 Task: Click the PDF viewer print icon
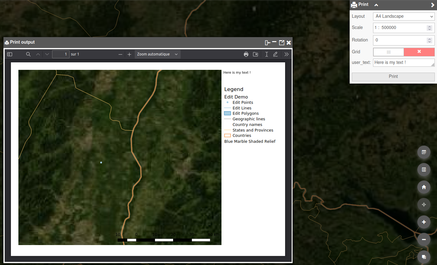246,54
